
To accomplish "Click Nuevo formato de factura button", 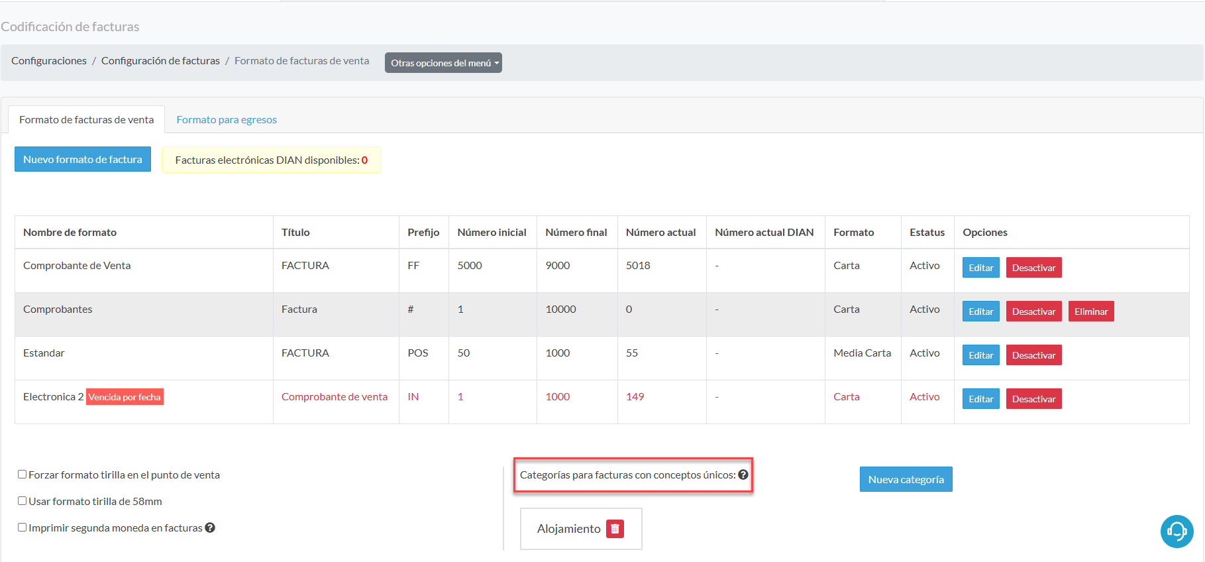I will [83, 160].
